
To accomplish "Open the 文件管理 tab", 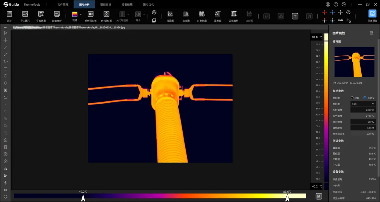I will click(63, 4).
